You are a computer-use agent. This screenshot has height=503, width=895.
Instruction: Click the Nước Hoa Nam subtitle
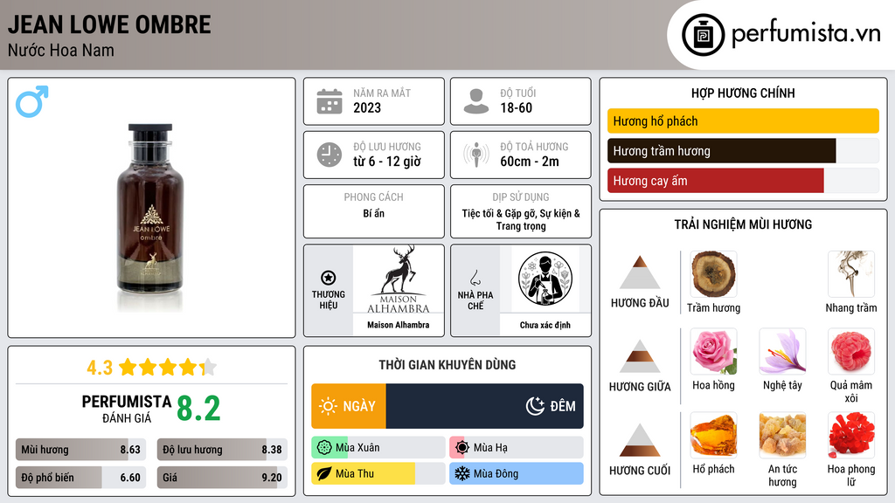pyautogui.click(x=60, y=50)
